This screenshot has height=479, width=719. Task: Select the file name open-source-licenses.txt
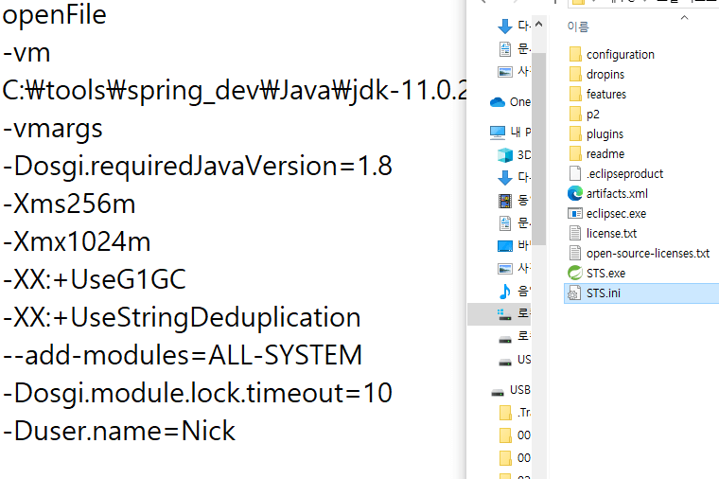(x=648, y=253)
